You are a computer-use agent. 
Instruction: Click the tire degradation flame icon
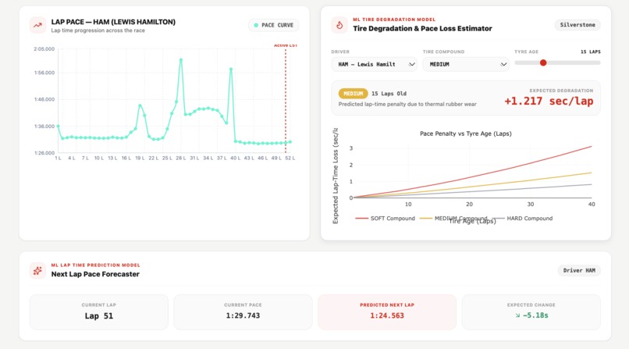(x=339, y=25)
